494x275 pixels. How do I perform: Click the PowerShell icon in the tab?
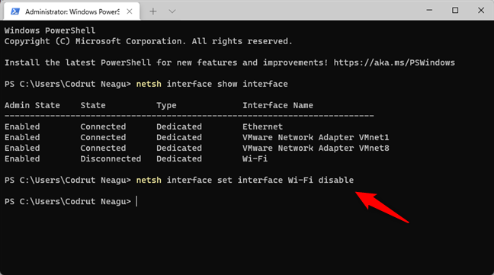point(15,11)
